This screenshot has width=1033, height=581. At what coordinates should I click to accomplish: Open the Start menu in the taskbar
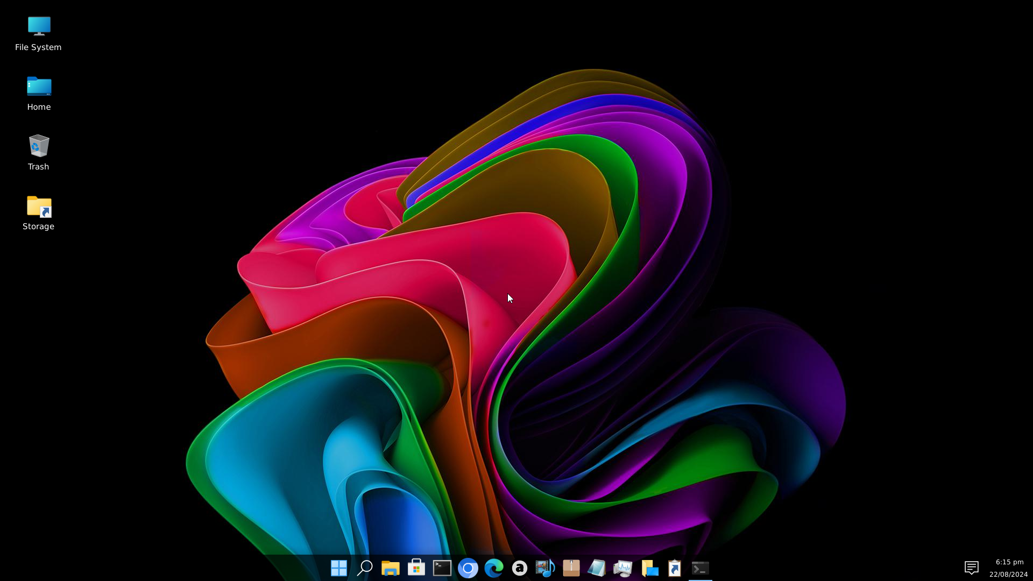click(338, 568)
